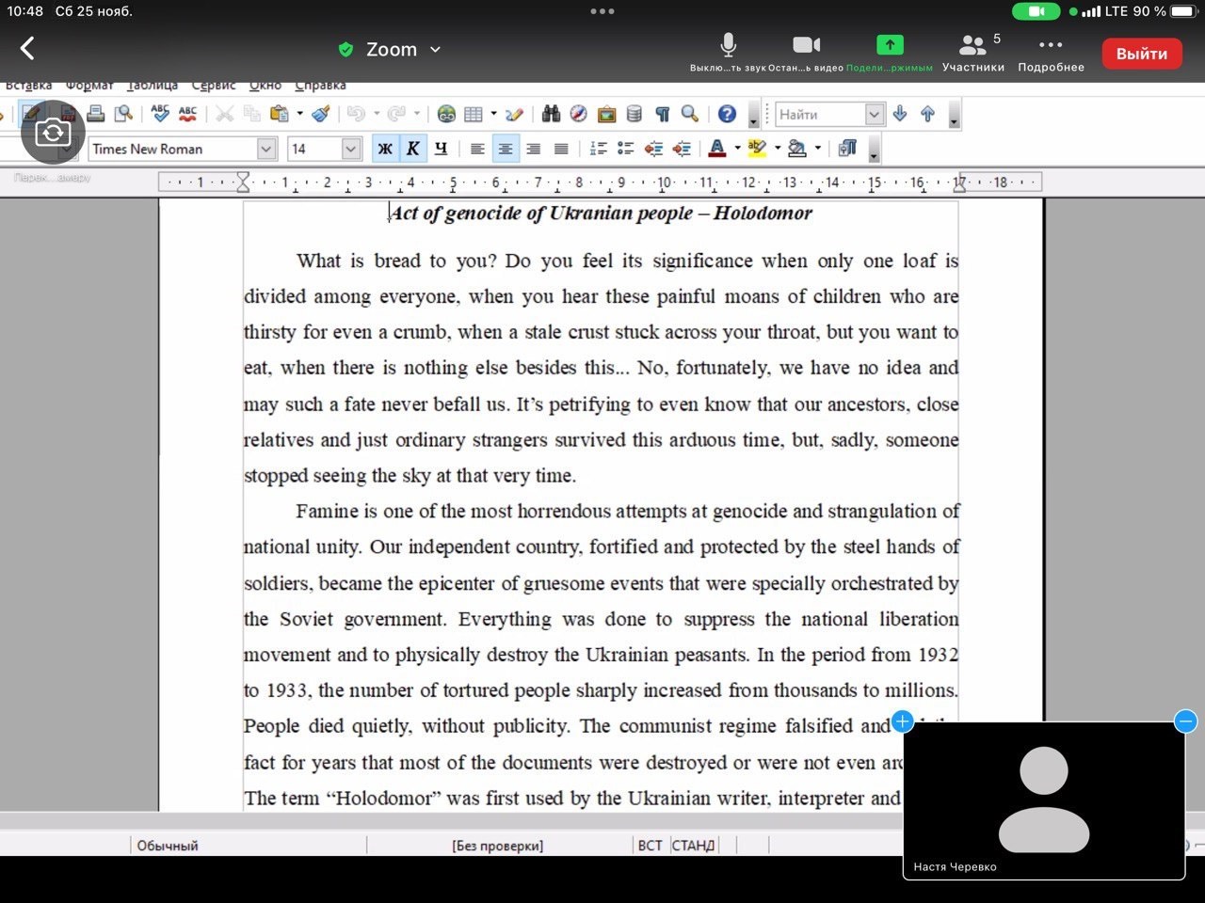1205x903 pixels.
Task: Click the justify alignment icon
Action: click(x=561, y=149)
